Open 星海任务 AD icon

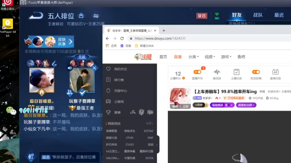point(275,72)
